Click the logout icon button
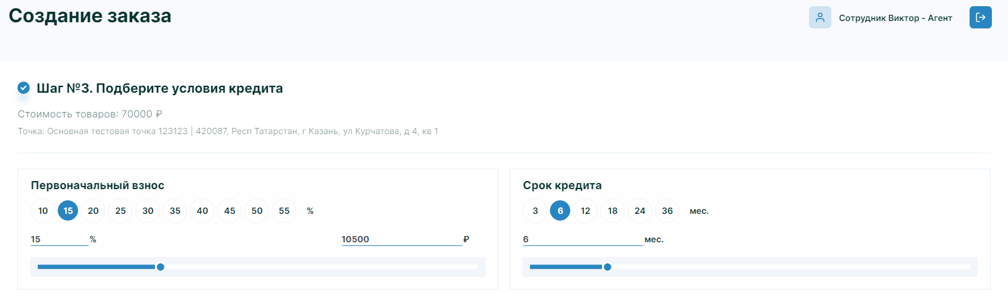The image size is (1008, 301). point(980,17)
